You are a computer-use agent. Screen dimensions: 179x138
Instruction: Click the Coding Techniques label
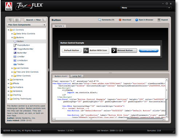pyautogui.click(x=22, y=99)
